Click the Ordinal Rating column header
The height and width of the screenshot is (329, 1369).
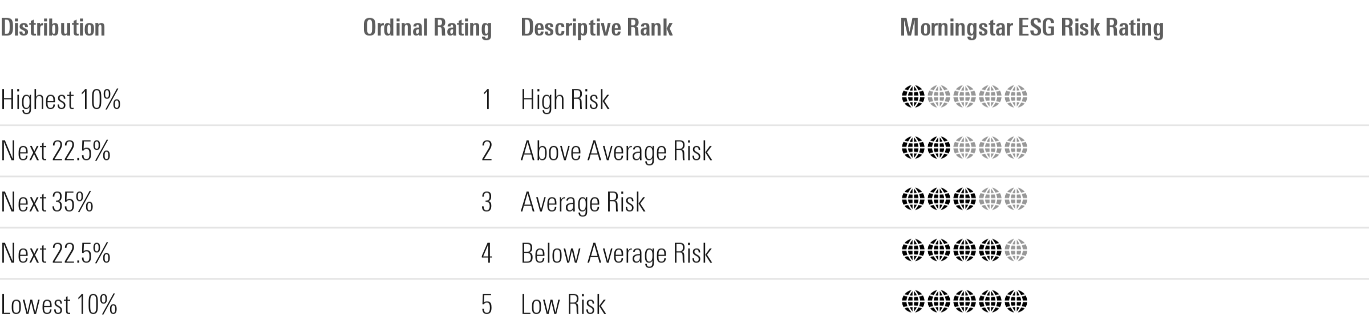(x=427, y=28)
